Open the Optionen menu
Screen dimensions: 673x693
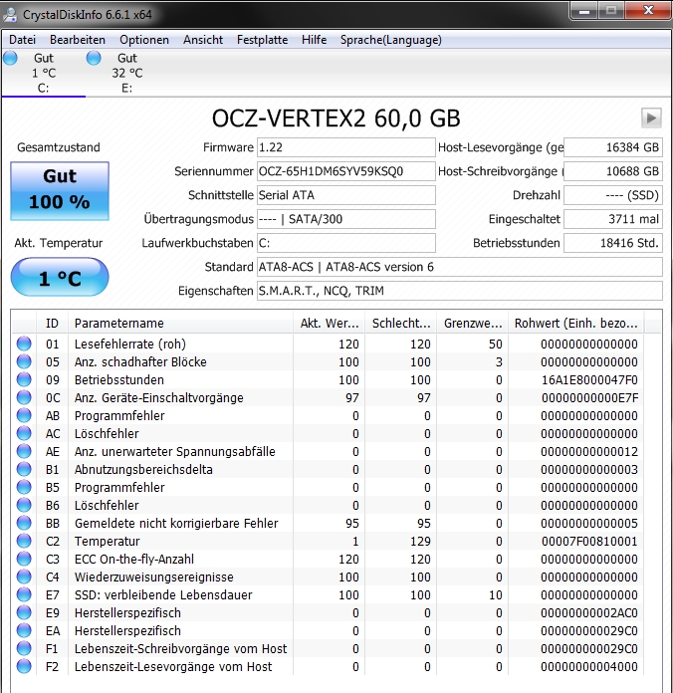pos(144,40)
